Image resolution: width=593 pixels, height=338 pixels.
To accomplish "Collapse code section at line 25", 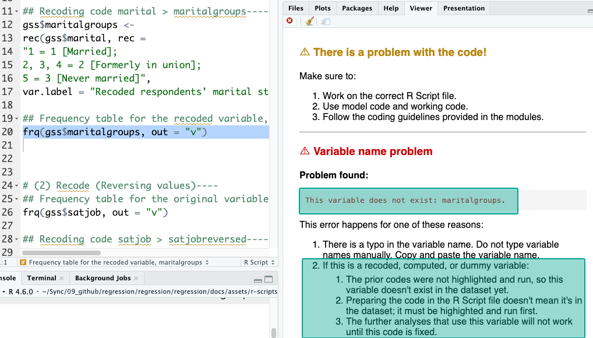I will (x=17, y=199).
